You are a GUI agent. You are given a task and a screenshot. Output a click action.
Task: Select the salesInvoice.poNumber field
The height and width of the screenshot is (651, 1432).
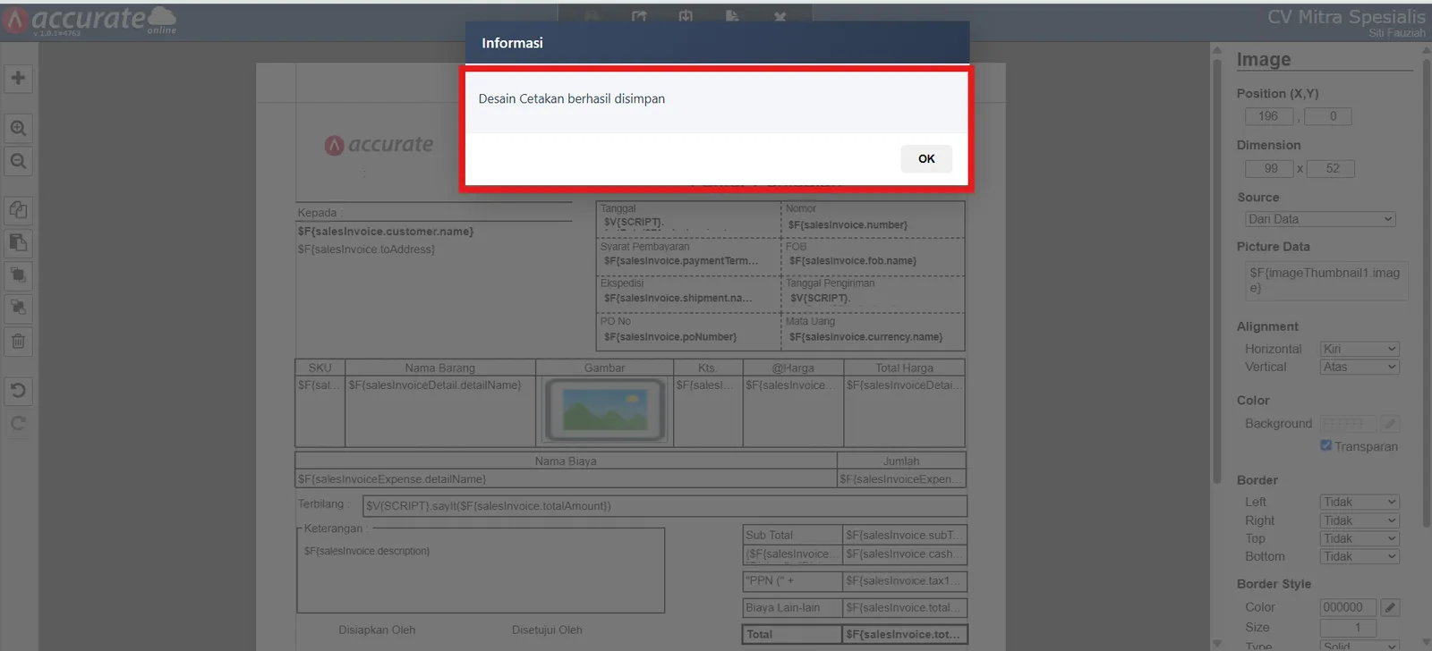[670, 337]
